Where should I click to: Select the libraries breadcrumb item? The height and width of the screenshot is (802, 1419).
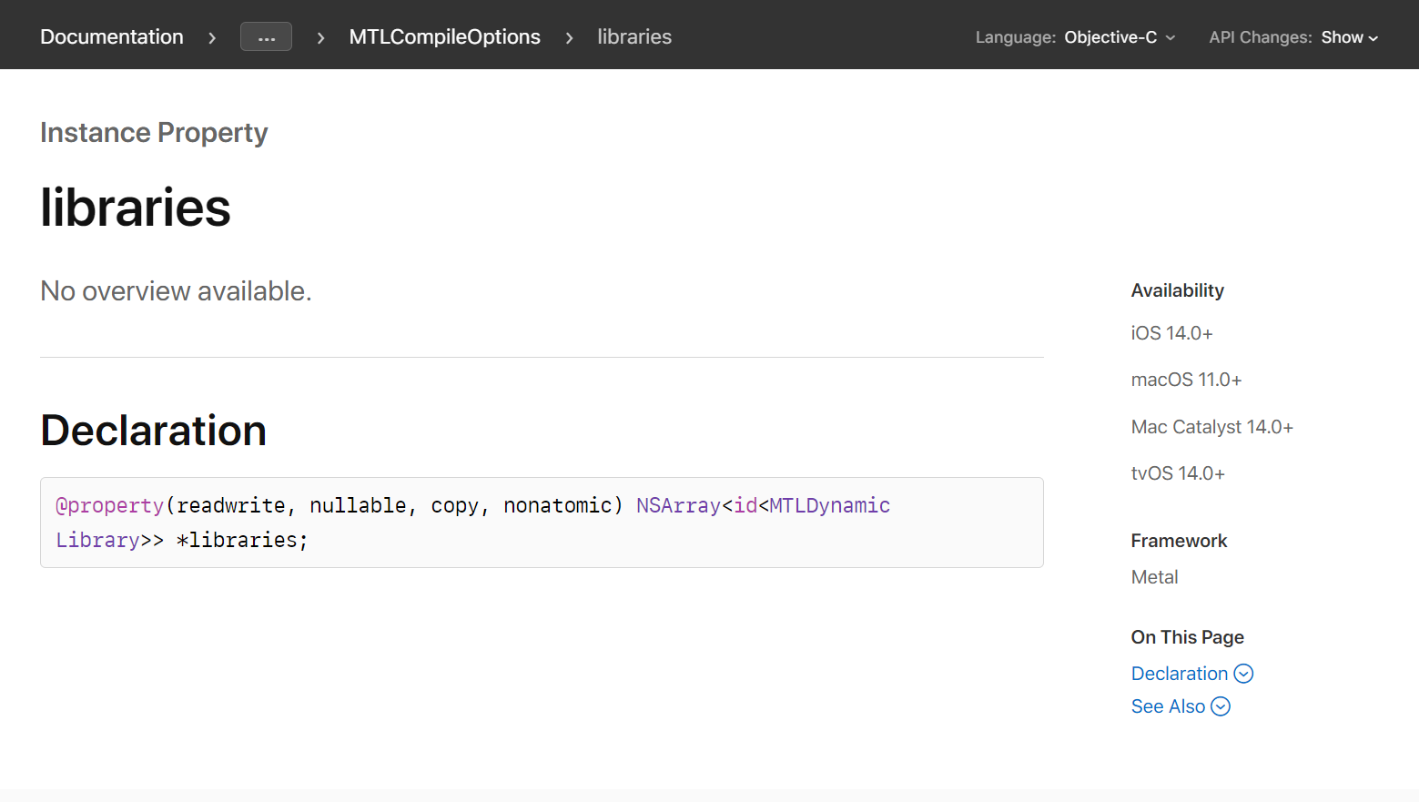pyautogui.click(x=634, y=37)
